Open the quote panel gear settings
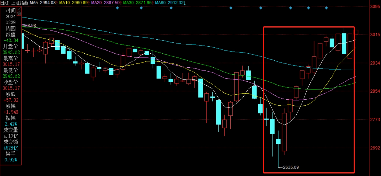 (x=19, y=13)
